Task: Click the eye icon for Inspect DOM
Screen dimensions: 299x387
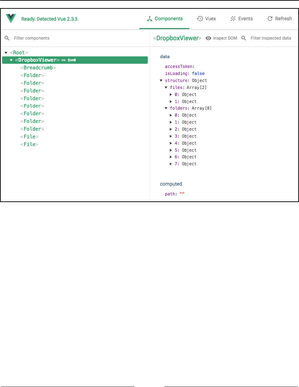Action: pos(208,38)
